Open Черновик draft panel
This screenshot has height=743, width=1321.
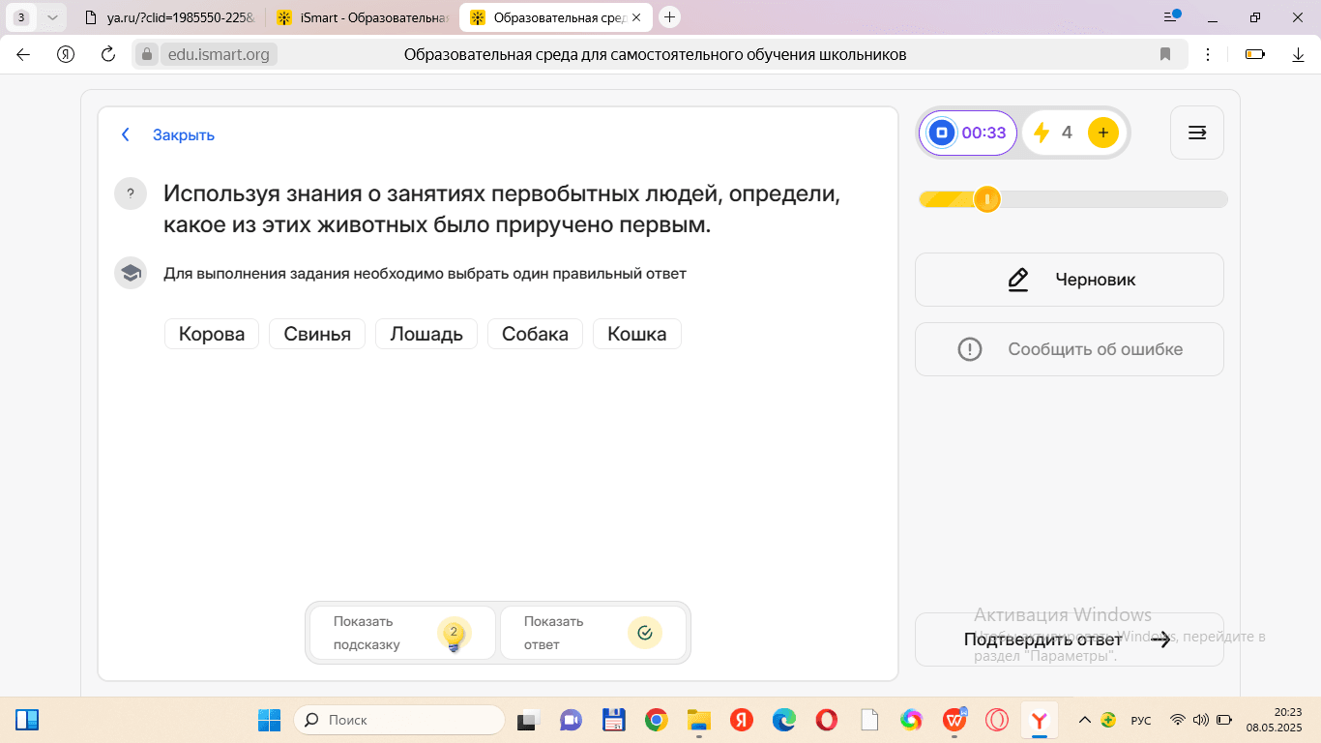click(1070, 280)
